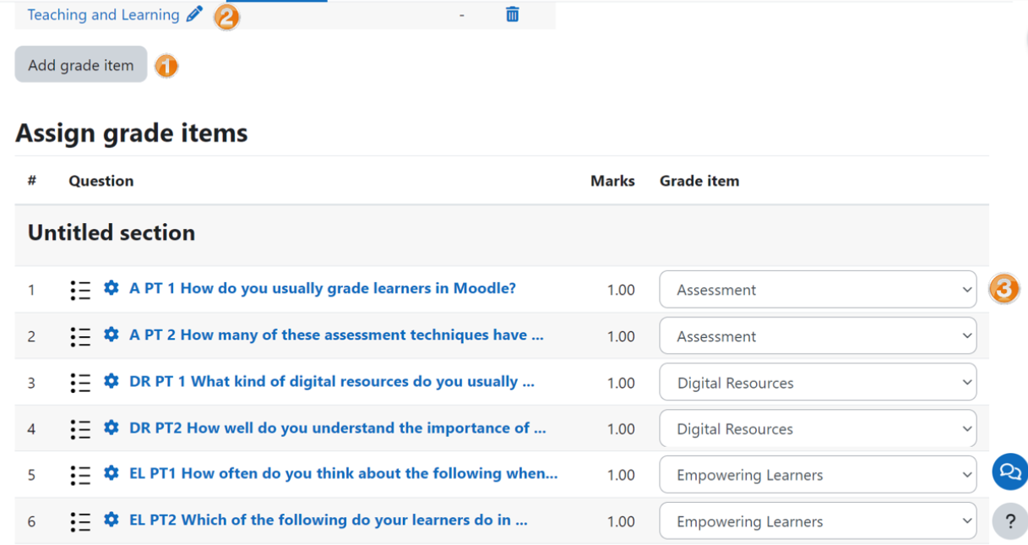
Task: Open settings gear for question A PT 1
Action: [111, 289]
